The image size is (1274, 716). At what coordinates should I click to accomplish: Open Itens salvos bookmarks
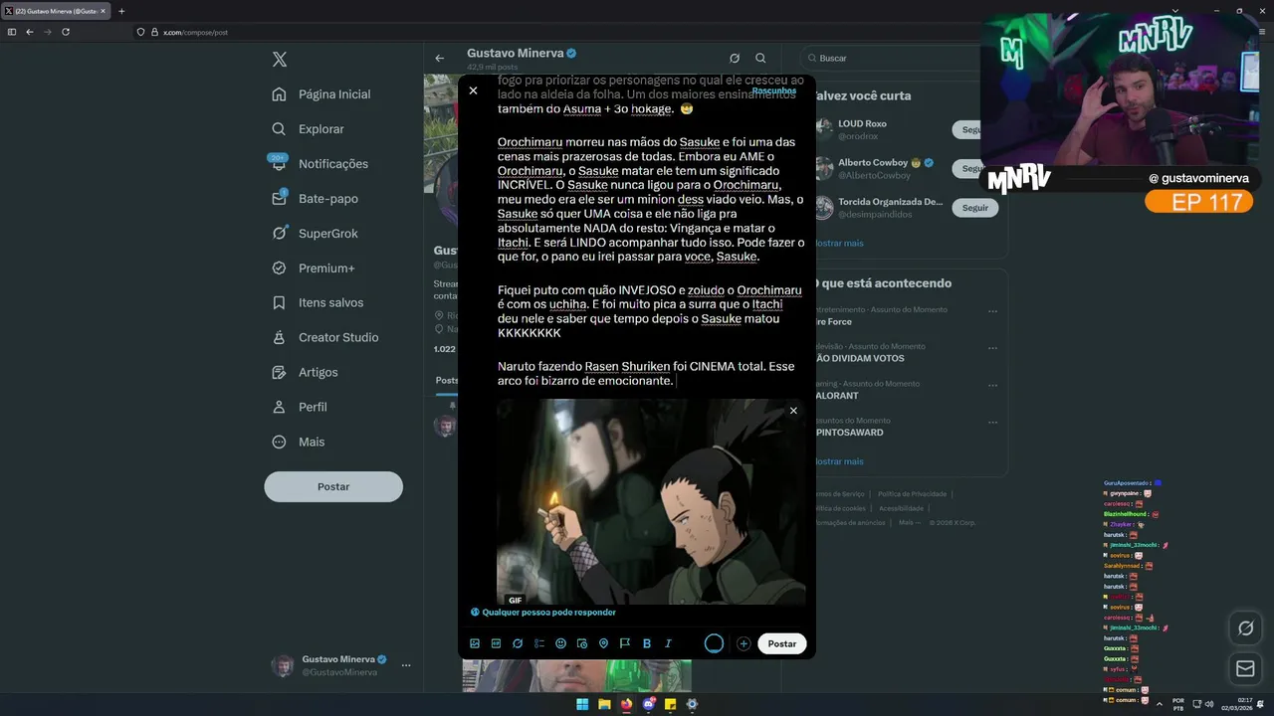318,303
